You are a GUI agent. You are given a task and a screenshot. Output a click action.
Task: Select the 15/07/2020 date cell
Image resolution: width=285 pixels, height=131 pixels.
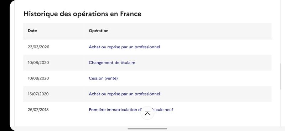pos(38,94)
